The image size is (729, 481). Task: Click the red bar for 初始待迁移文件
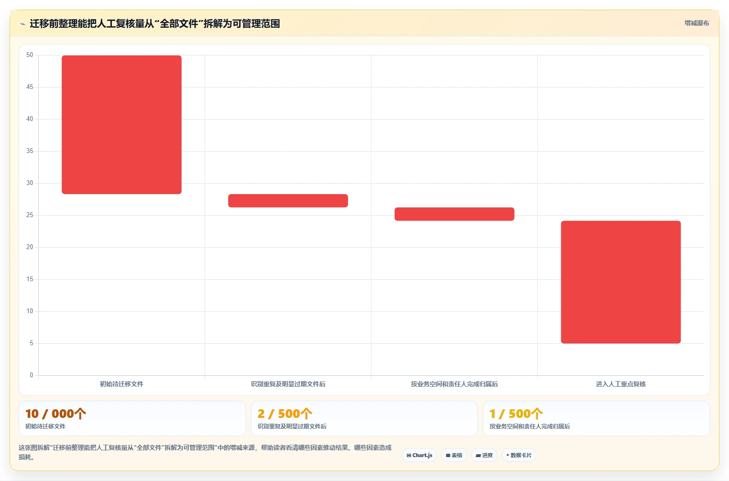121,125
